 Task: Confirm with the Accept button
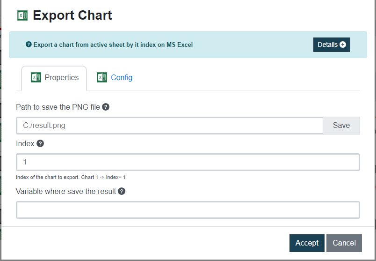[307, 243]
